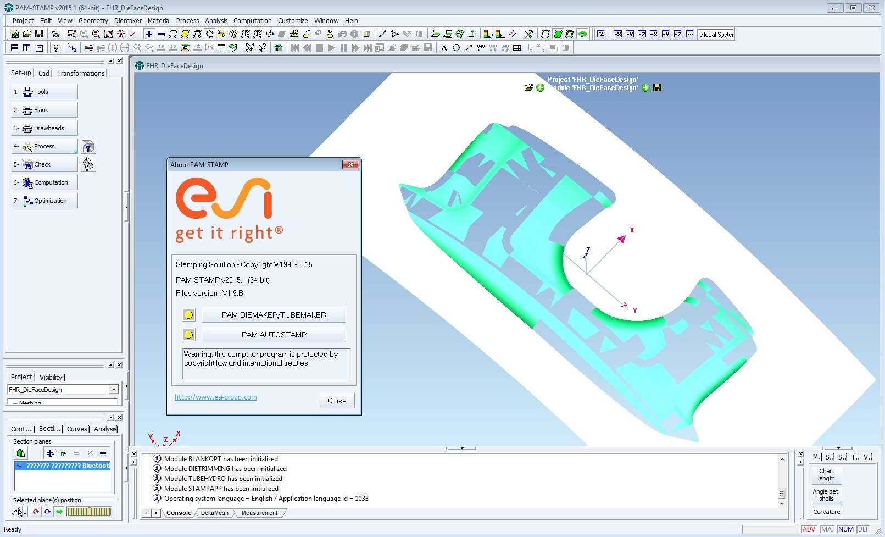The width and height of the screenshot is (885, 537).
Task: Toggle the green double-arrow flip plane button
Action: coord(59,512)
